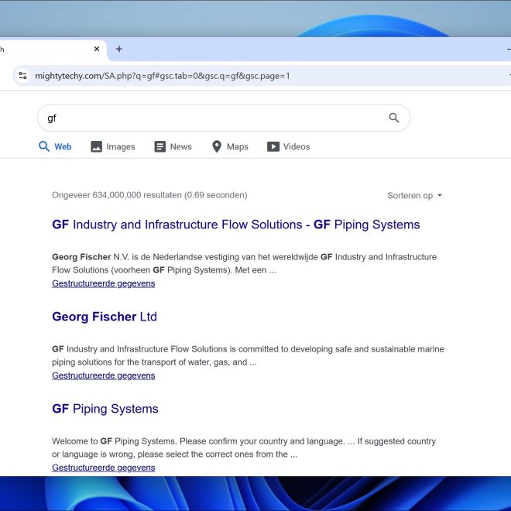Click the magnifier search icon in search box
This screenshot has width=511, height=511.
394,118
